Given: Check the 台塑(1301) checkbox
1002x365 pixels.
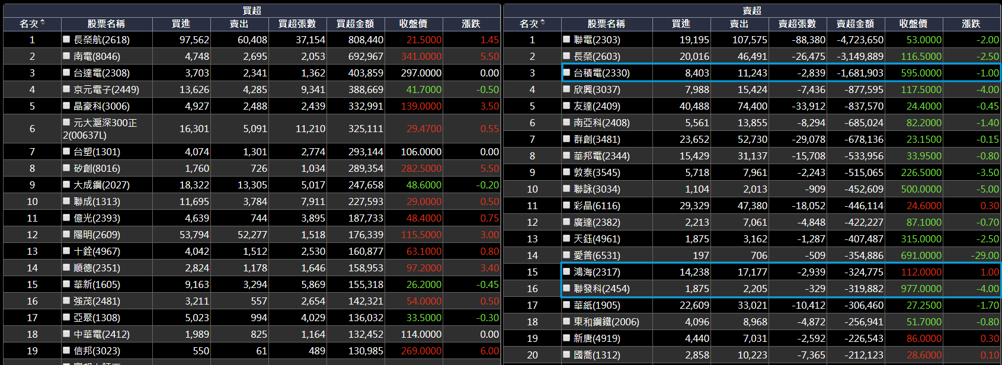Looking at the screenshot, I should [66, 152].
